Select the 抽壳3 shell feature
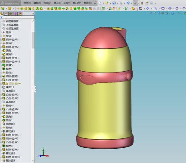Image resolution: width=186 pixels, height=163 pixels. (x=9, y=146)
